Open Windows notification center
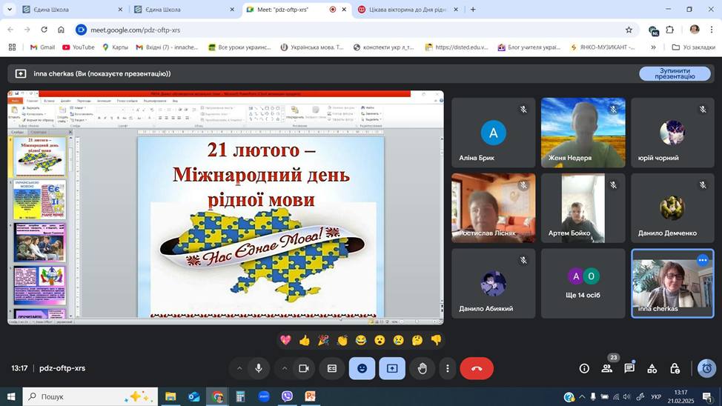Screen dimensions: 722x406 click(x=707, y=396)
